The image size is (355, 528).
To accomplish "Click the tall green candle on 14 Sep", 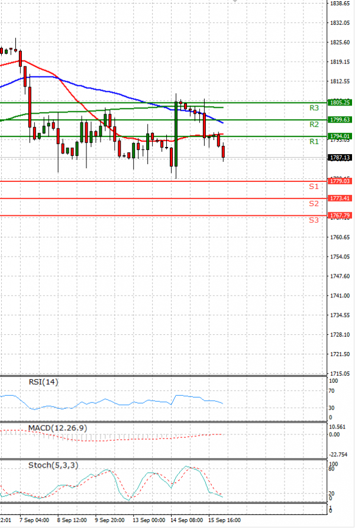I will click(176, 134).
